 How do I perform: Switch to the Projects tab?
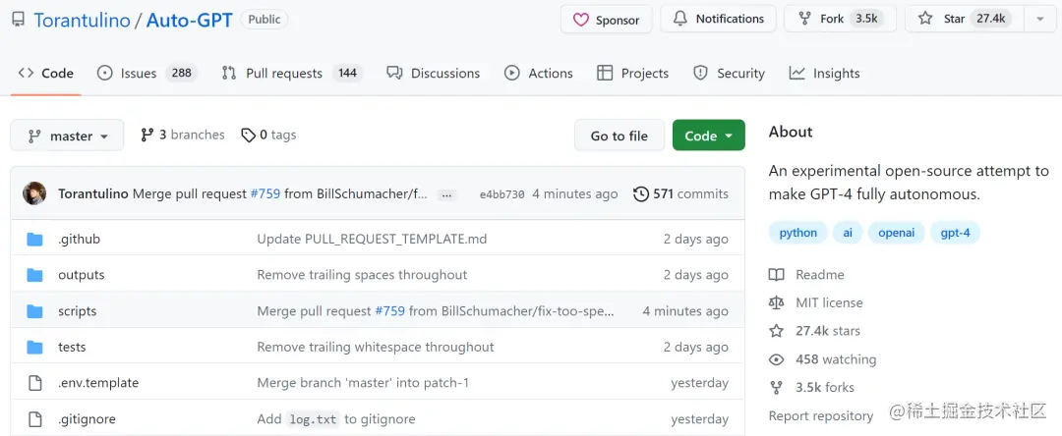(632, 73)
